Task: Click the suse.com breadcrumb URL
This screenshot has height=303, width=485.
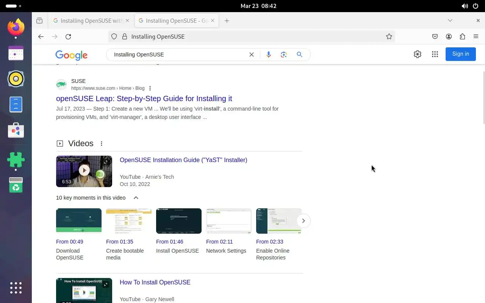Action: click(108, 88)
